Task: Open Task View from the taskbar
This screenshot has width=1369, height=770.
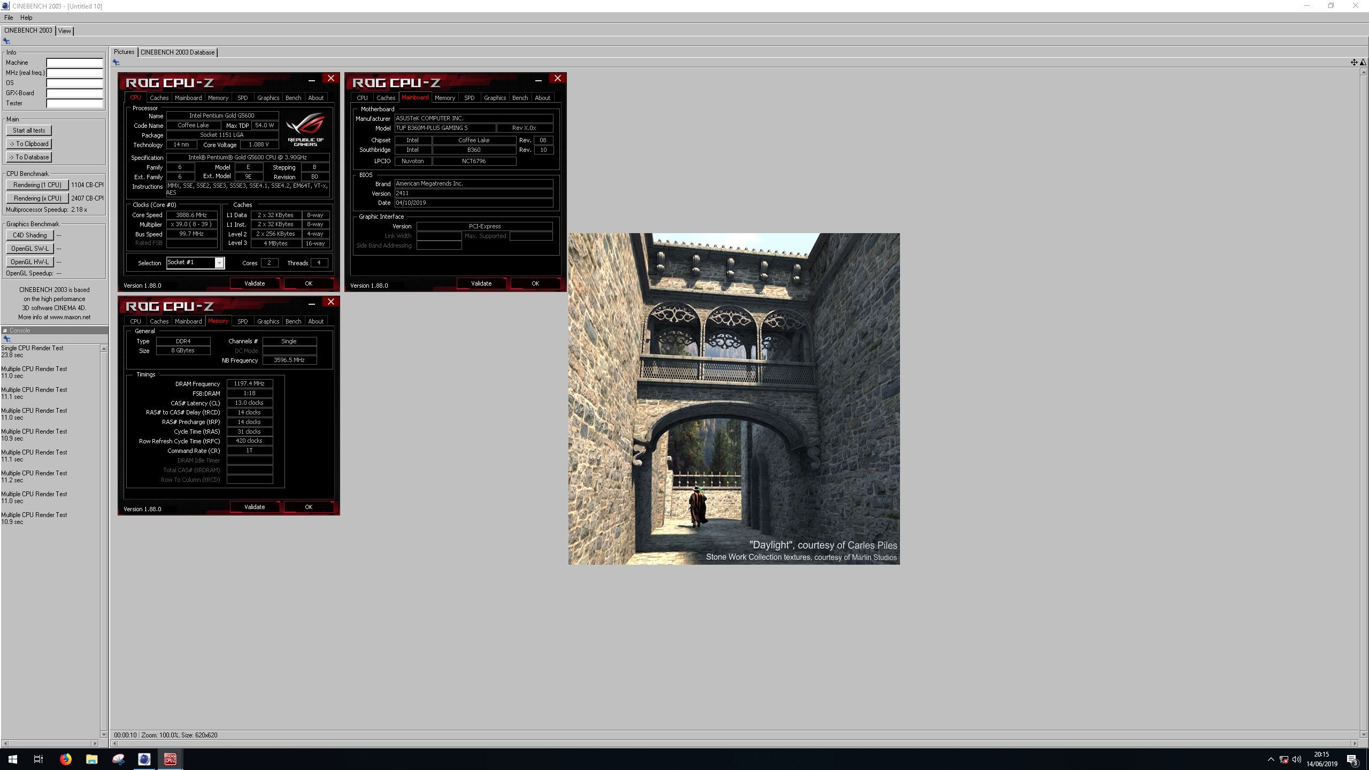Action: pos(39,759)
